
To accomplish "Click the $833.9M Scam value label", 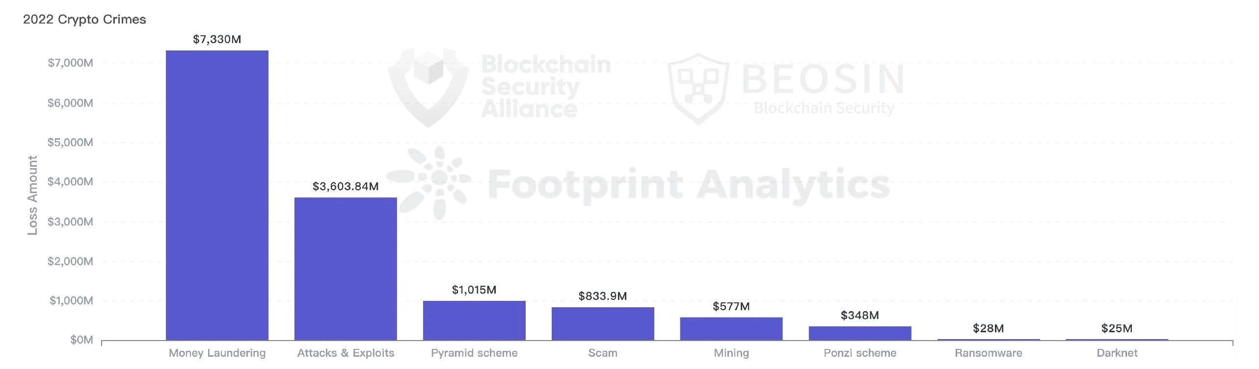I will [x=603, y=296].
